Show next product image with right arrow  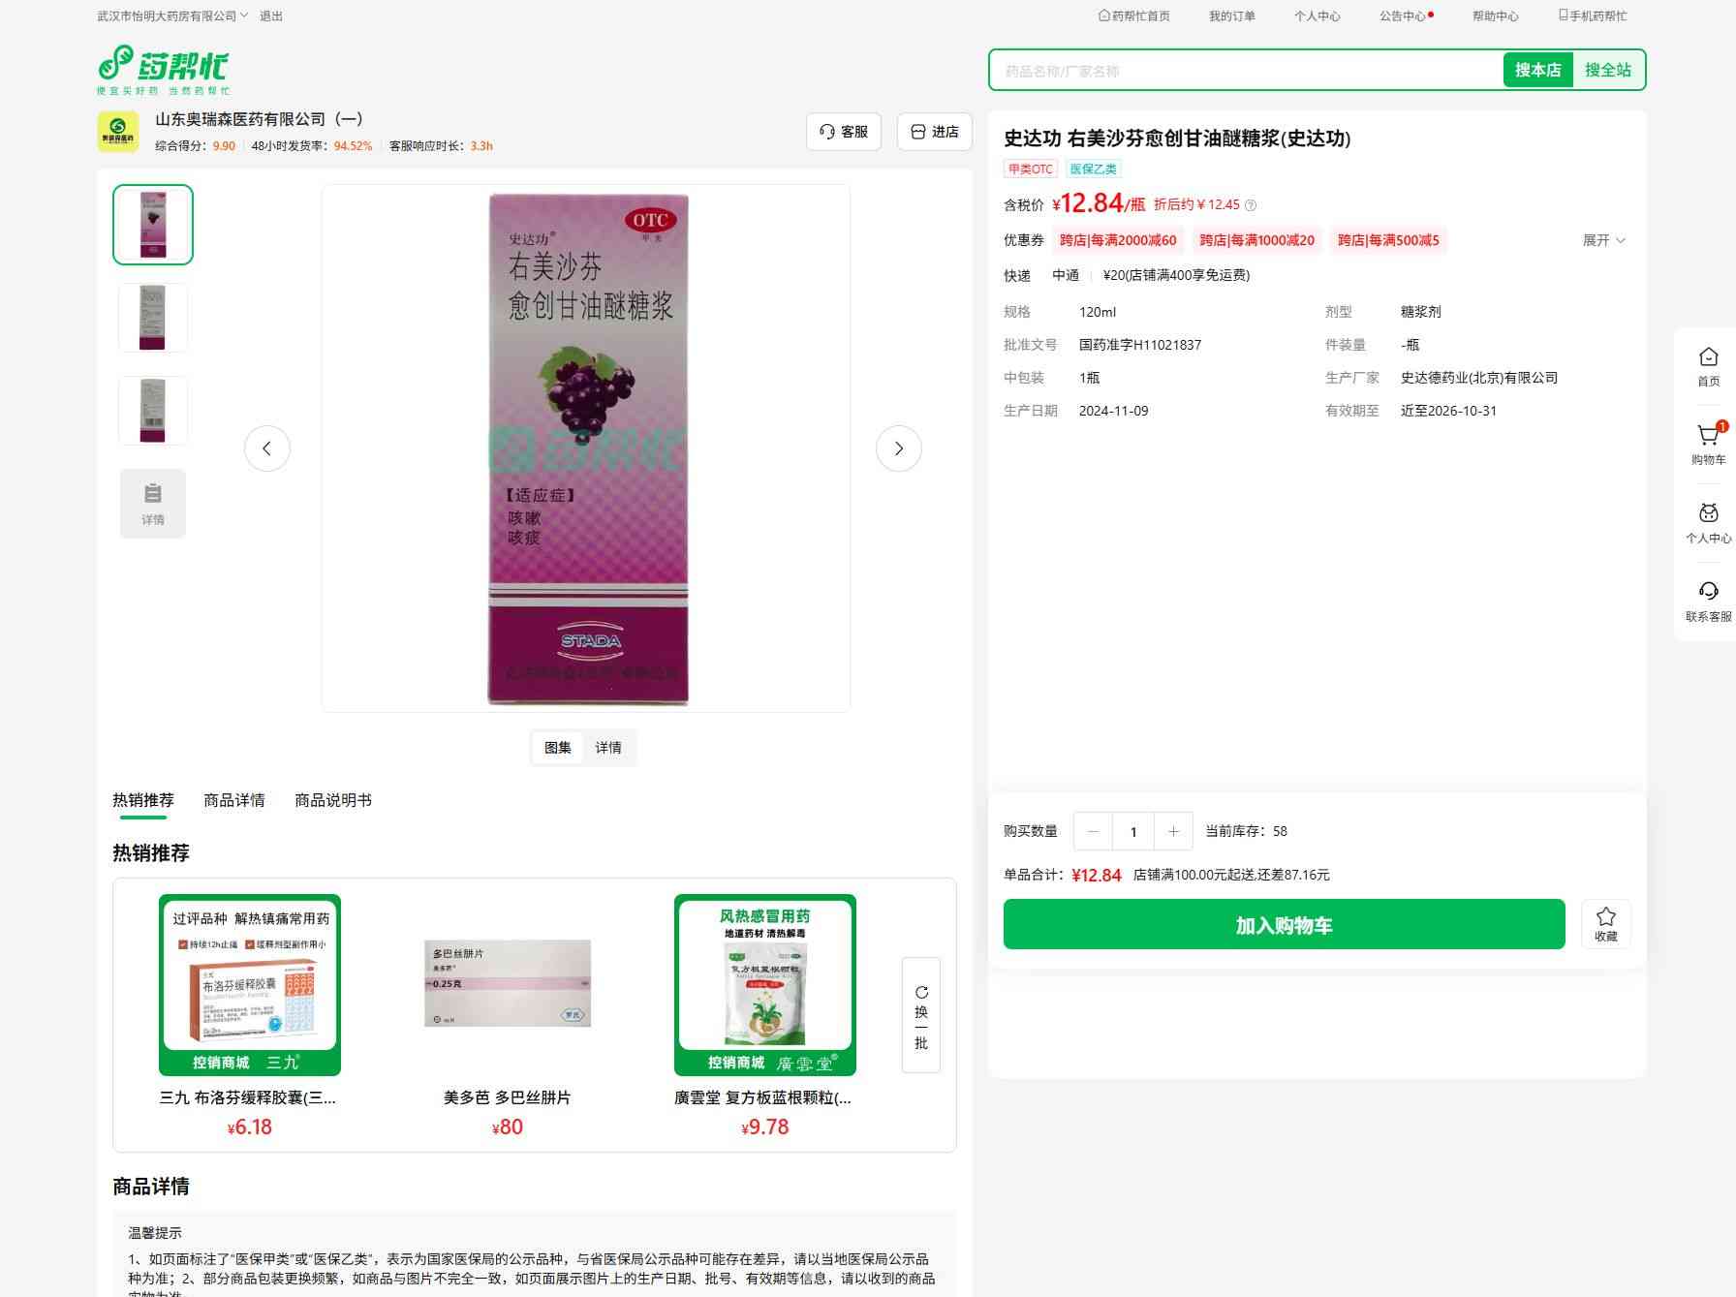[898, 448]
